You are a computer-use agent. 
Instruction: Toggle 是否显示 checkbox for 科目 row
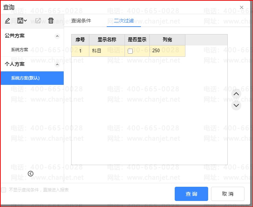tap(130, 51)
